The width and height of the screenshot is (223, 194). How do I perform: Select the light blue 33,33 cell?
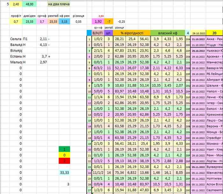(x=64, y=173)
